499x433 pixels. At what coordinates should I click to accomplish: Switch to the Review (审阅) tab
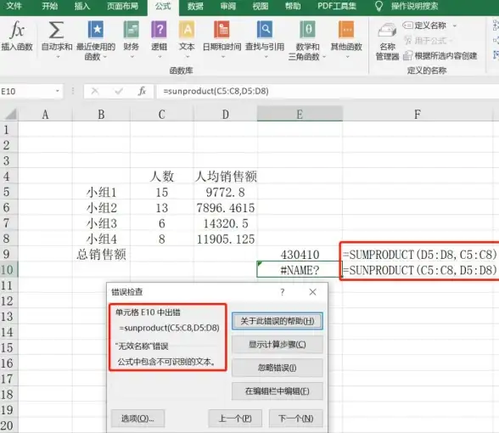pyautogui.click(x=227, y=6)
